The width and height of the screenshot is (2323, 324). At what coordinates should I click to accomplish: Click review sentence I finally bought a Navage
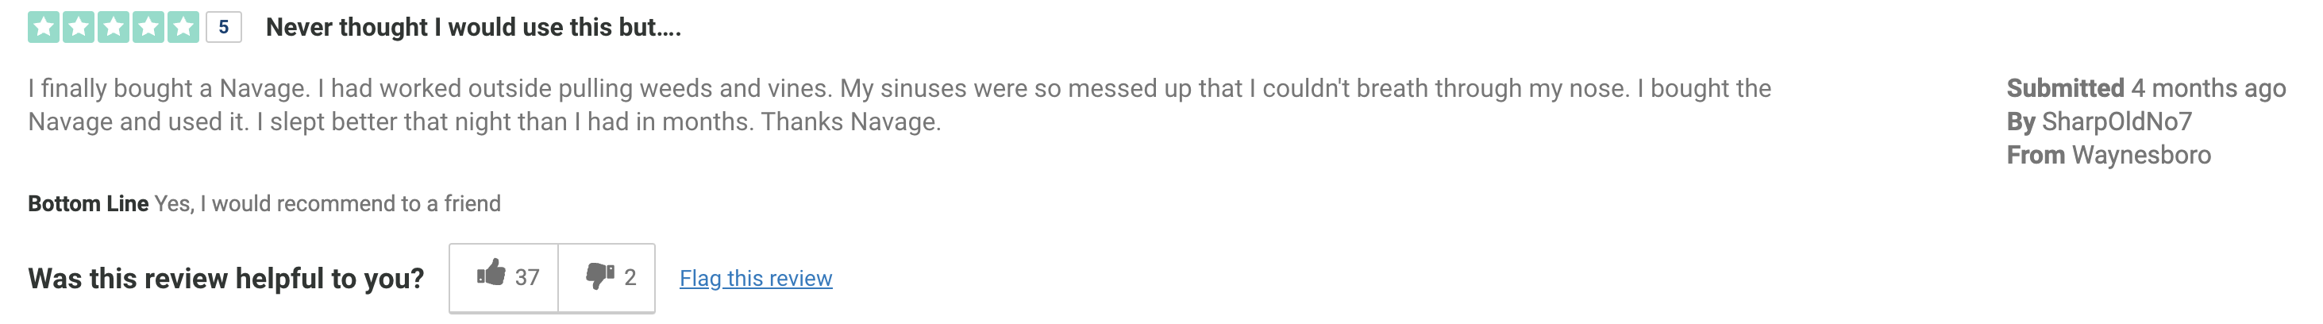[168, 88]
